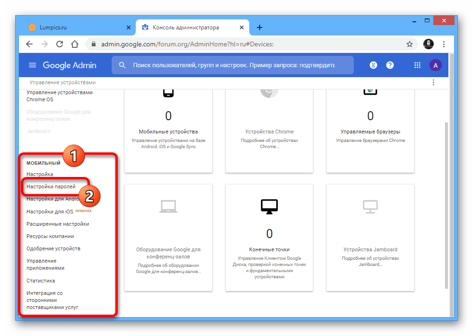Open the Google apps grid
Screen dimensions: 473x336
417,65
